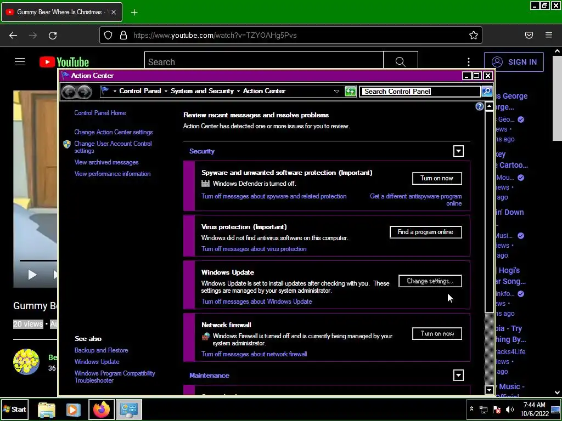
Task: Expand the System and Security breadcrumb arrow
Action: (x=238, y=92)
